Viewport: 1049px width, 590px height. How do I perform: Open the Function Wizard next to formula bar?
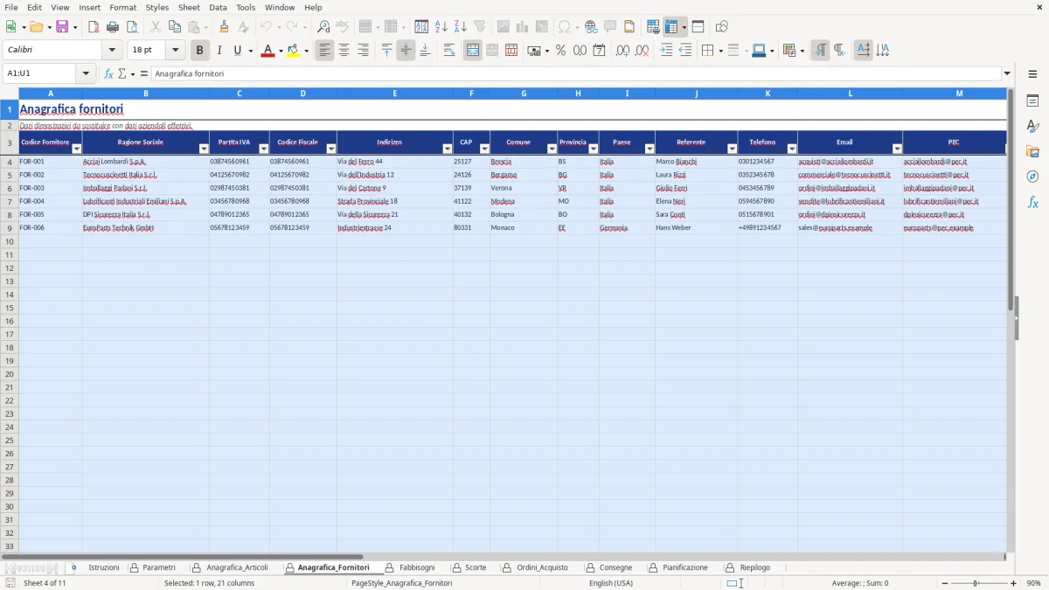click(x=108, y=73)
